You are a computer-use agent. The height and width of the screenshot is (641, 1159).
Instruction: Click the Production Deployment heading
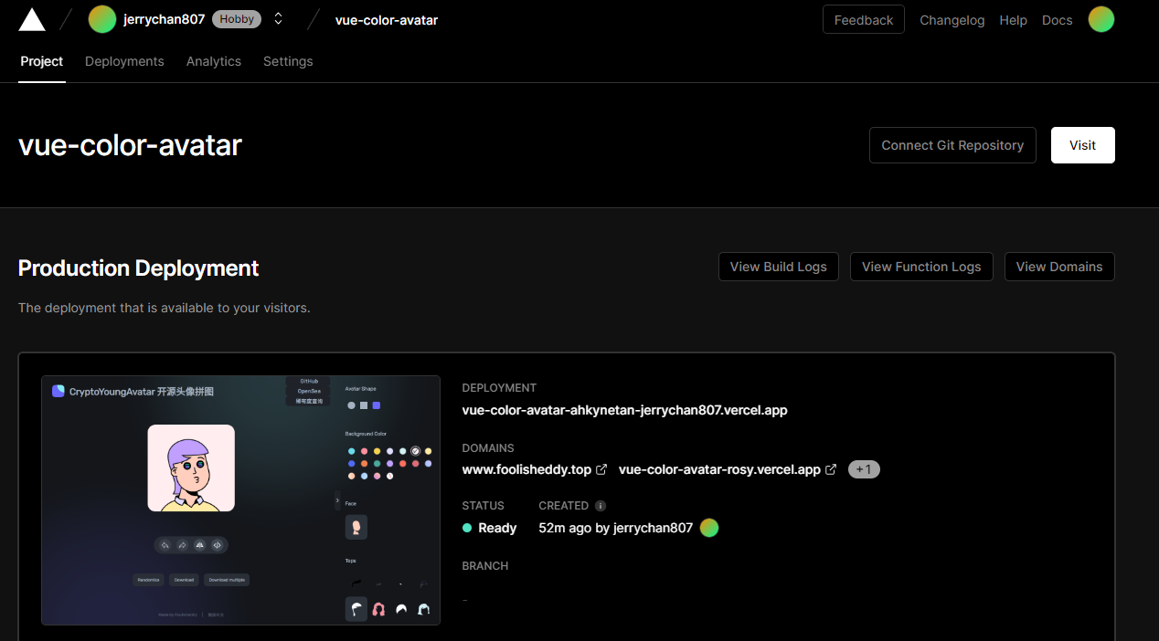click(x=139, y=268)
